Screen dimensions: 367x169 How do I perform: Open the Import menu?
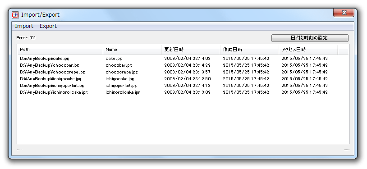(x=24, y=26)
